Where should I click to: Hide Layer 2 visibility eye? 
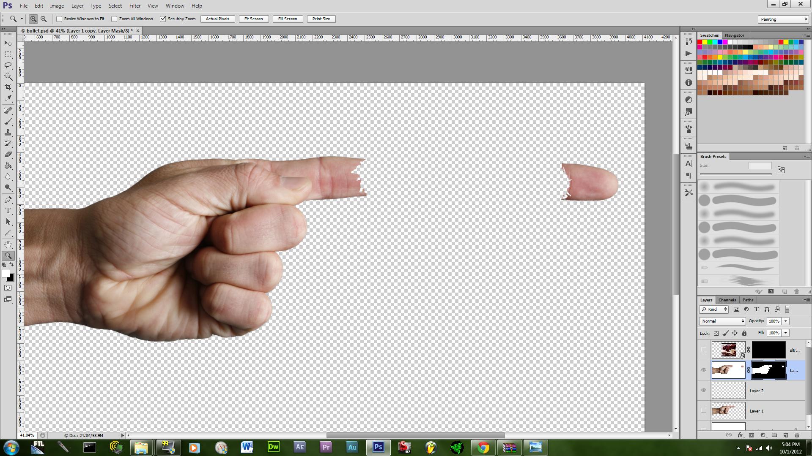coord(704,390)
